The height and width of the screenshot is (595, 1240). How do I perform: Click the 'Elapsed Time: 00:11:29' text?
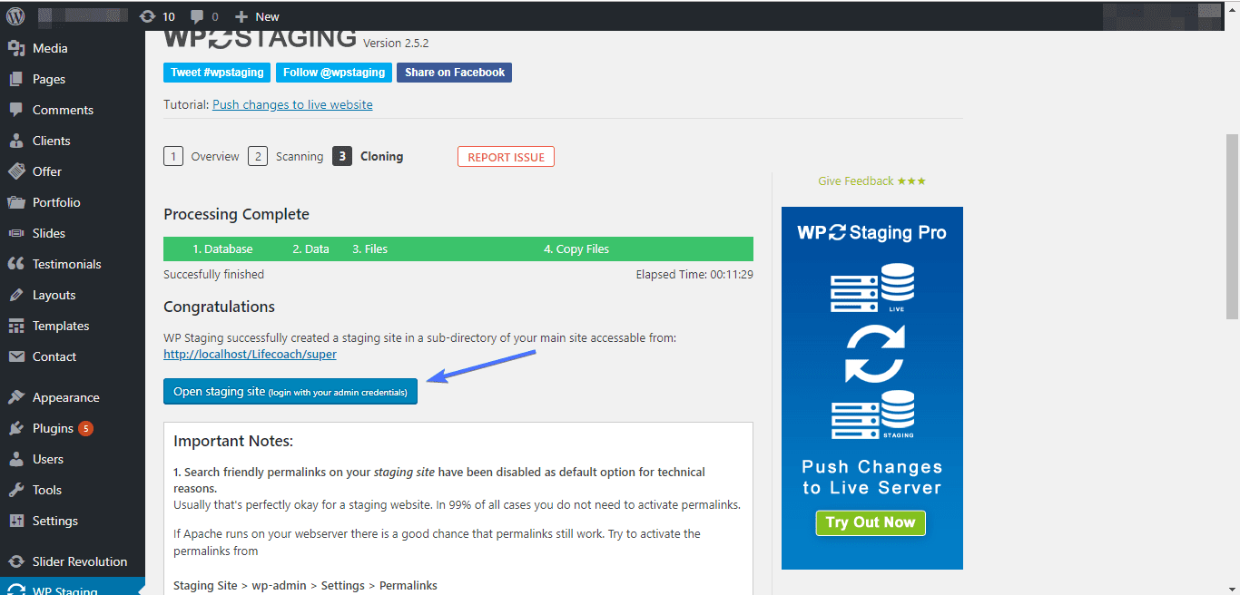coord(694,274)
